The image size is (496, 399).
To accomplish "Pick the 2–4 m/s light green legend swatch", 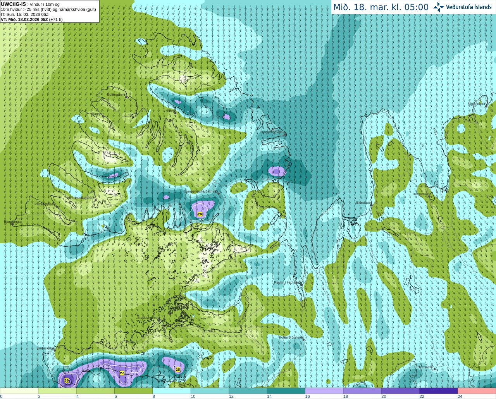I will pyautogui.click(x=57, y=391).
